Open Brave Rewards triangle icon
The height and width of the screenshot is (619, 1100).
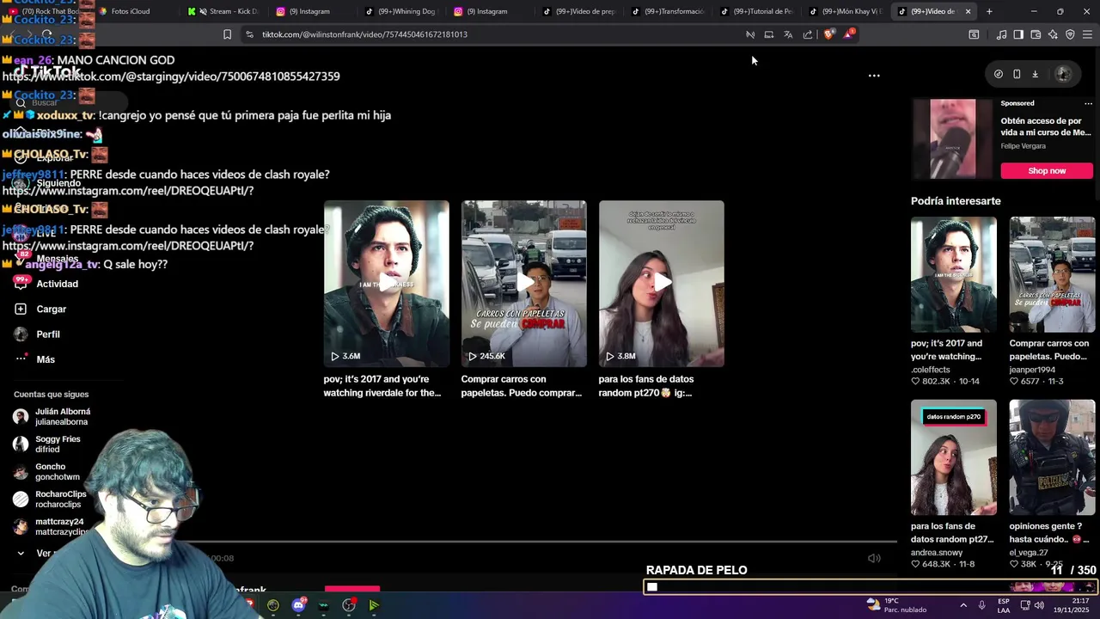pos(849,34)
